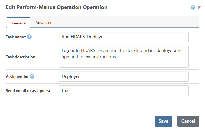205x133 pixels.
Task: Click the dialog title text
Action: click(56, 7)
